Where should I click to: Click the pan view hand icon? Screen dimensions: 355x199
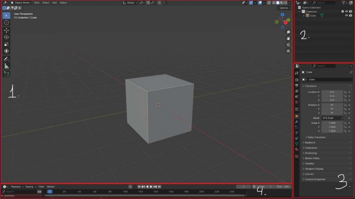tap(288, 38)
